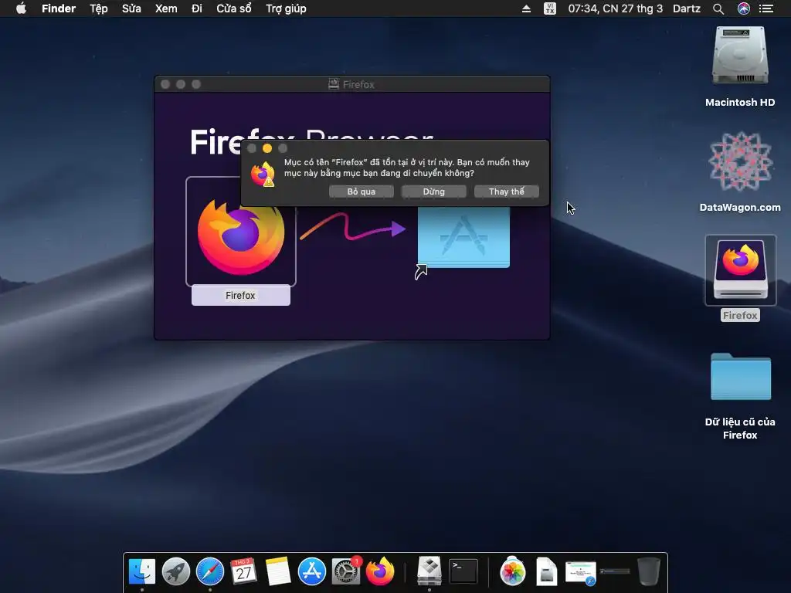Launch Safari from the Dock
Image resolution: width=791 pixels, height=593 pixels.
point(210,571)
